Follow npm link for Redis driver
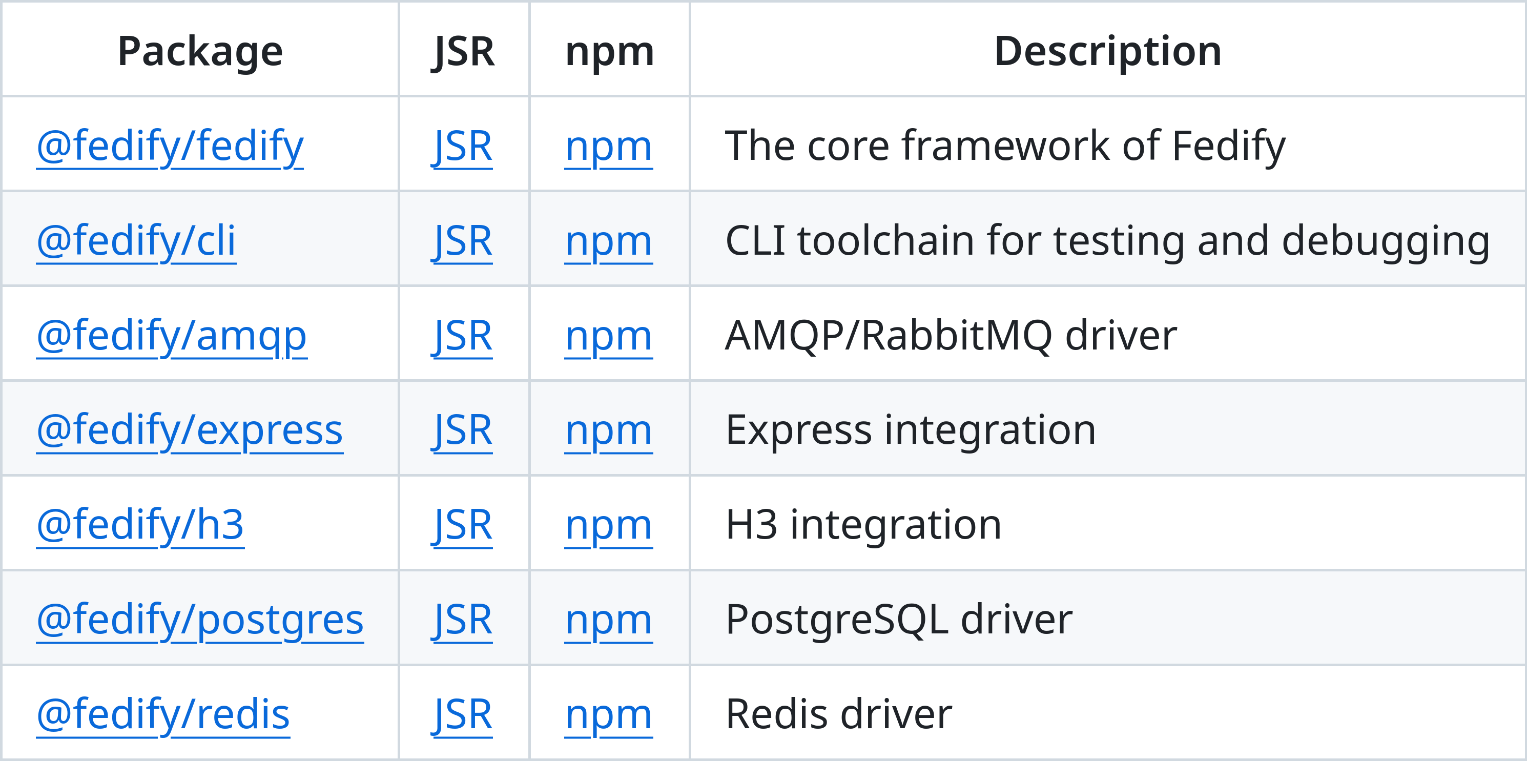This screenshot has height=761, width=1527. (608, 714)
